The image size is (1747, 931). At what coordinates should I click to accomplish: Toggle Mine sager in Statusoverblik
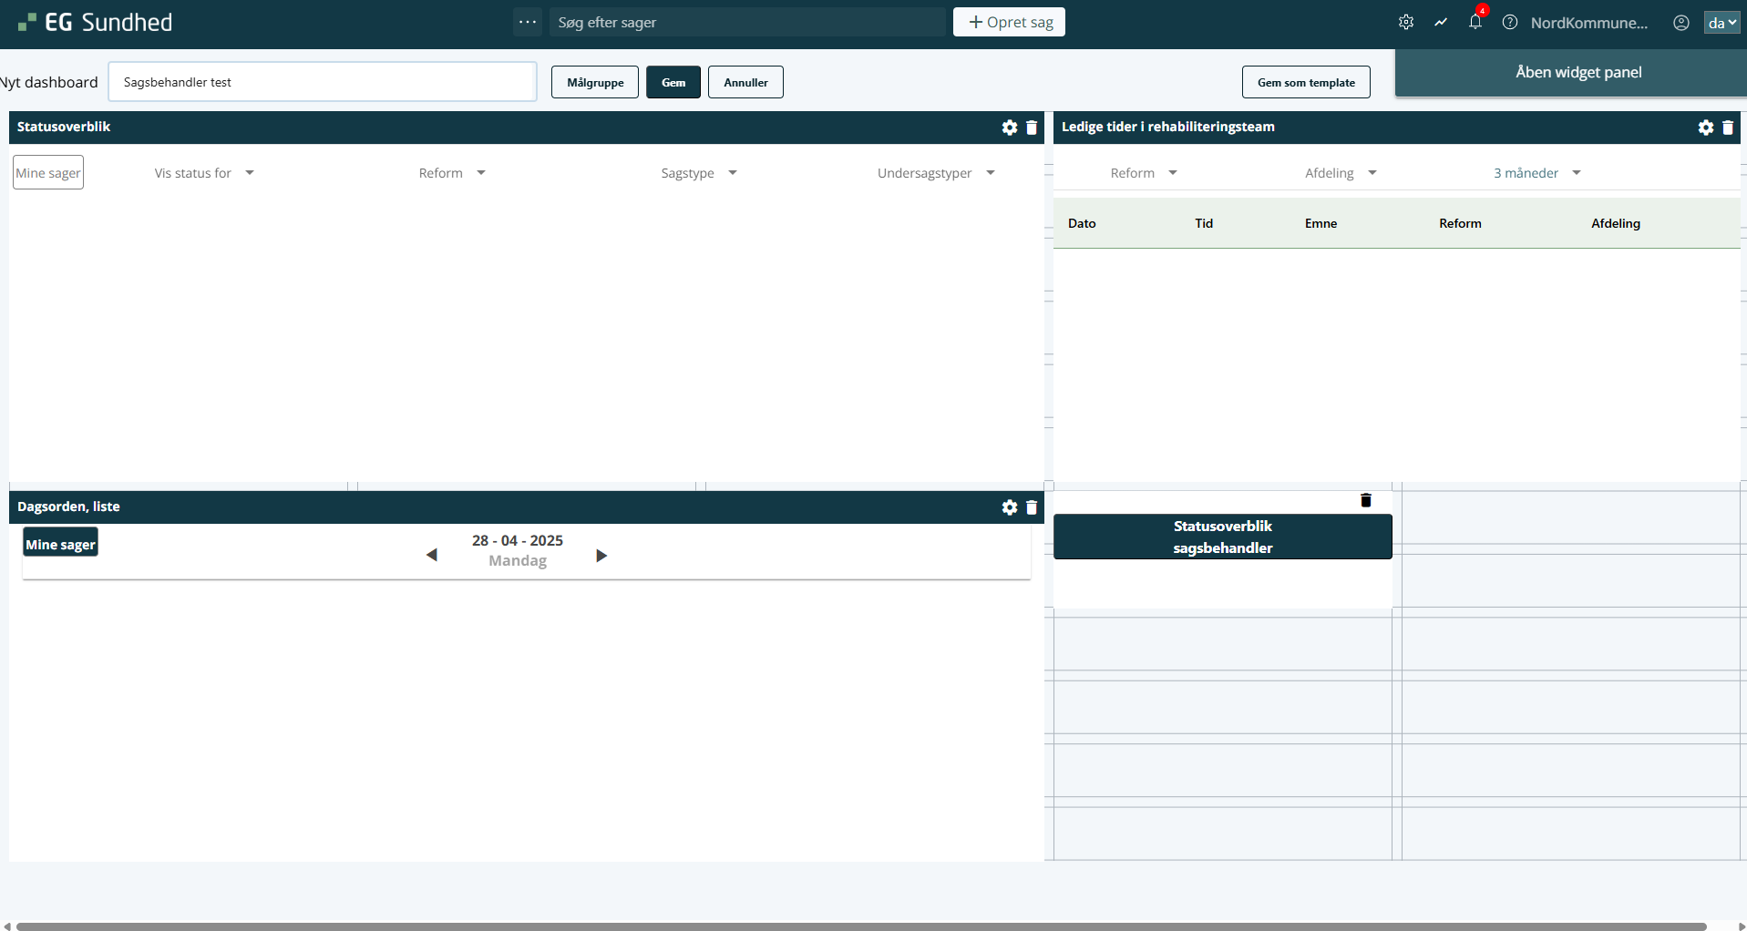click(48, 173)
